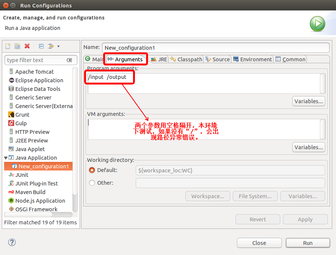Click the Apply button

[305, 219]
